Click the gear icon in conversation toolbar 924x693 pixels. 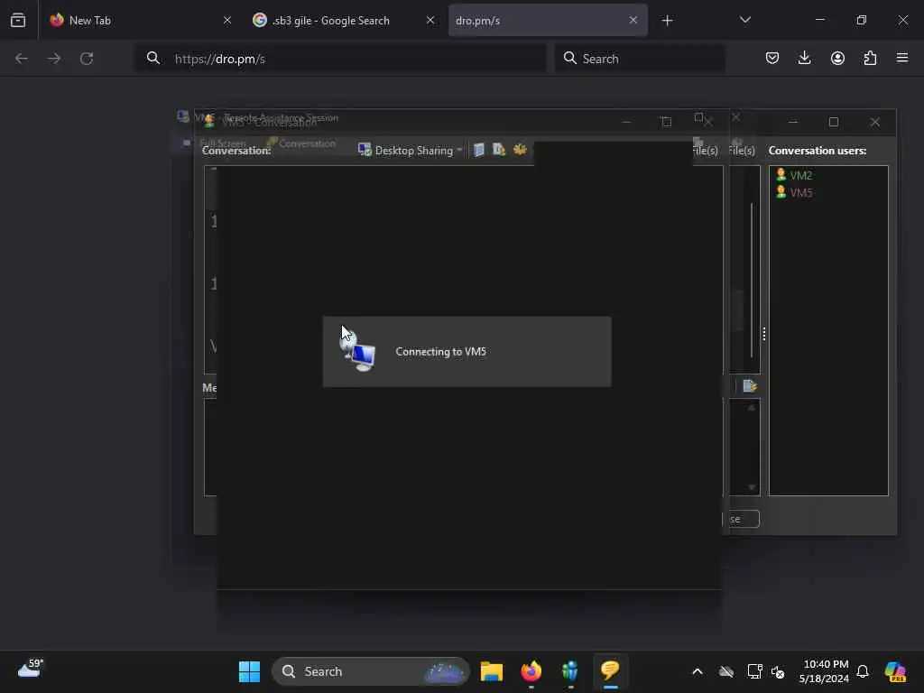pyautogui.click(x=520, y=150)
